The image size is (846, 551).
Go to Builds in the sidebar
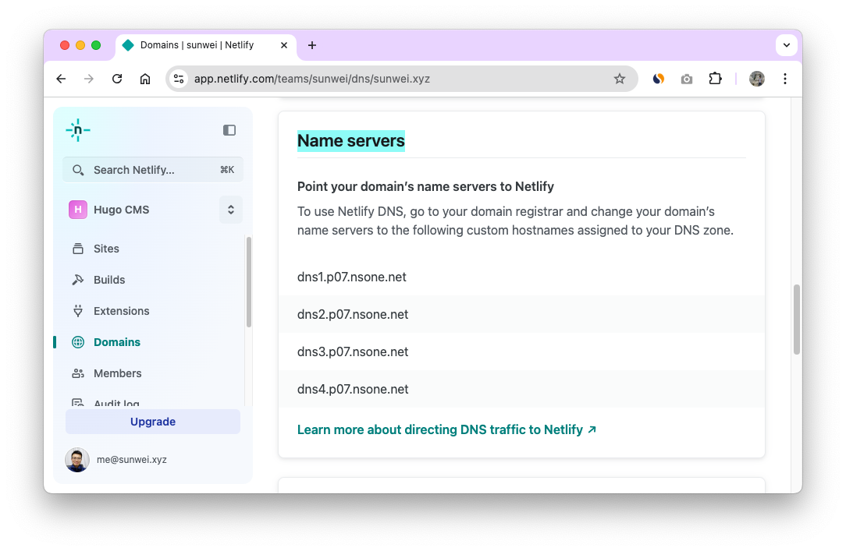point(109,280)
